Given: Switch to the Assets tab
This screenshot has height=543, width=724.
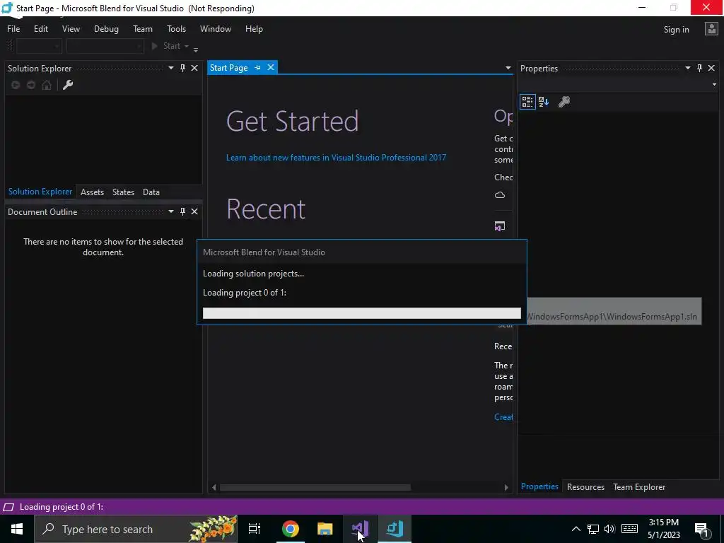Looking at the screenshot, I should [93, 192].
